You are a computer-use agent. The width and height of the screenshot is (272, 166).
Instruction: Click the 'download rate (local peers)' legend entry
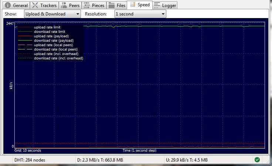tap(56, 49)
